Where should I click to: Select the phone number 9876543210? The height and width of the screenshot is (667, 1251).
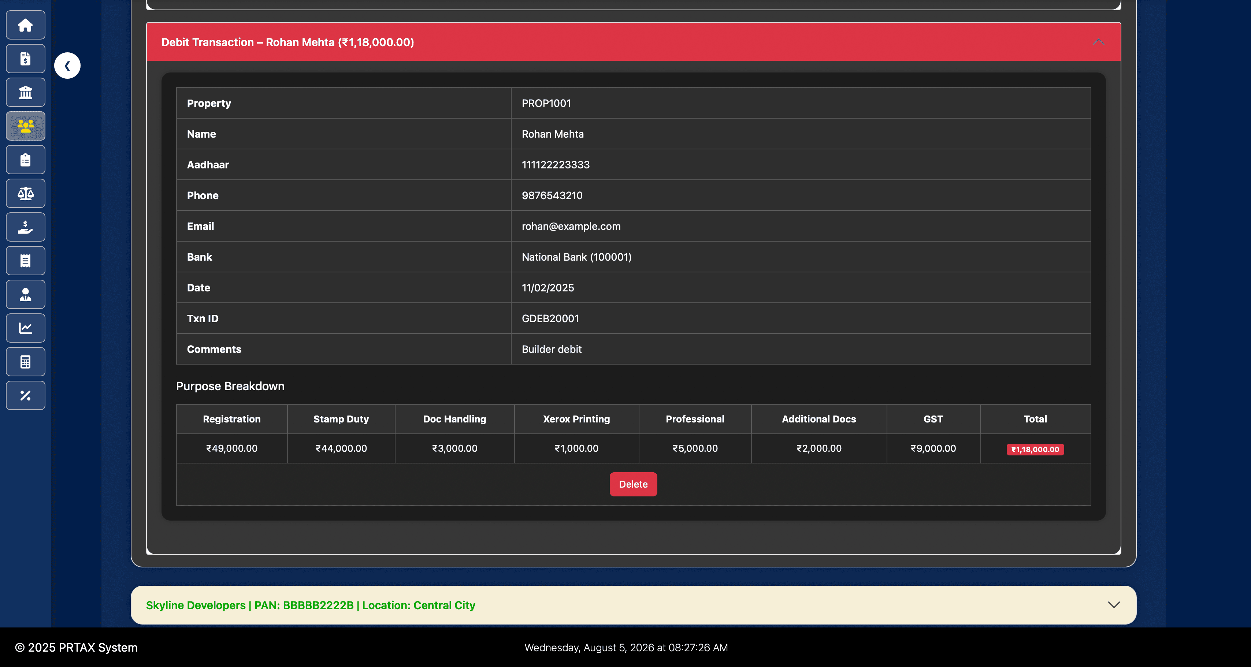[x=552, y=195]
